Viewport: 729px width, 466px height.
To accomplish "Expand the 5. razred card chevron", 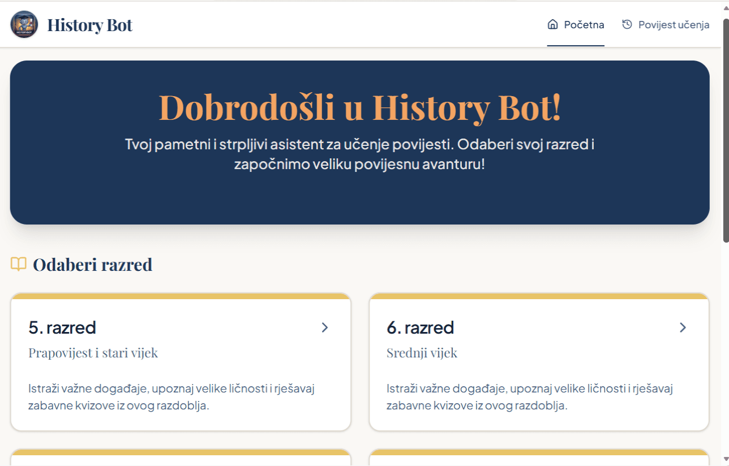I will (325, 327).
